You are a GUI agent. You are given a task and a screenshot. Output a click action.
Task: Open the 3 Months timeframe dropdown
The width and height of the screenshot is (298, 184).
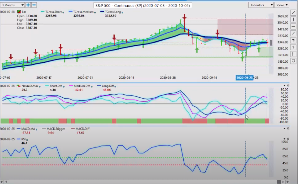pyautogui.click(x=12, y=5)
